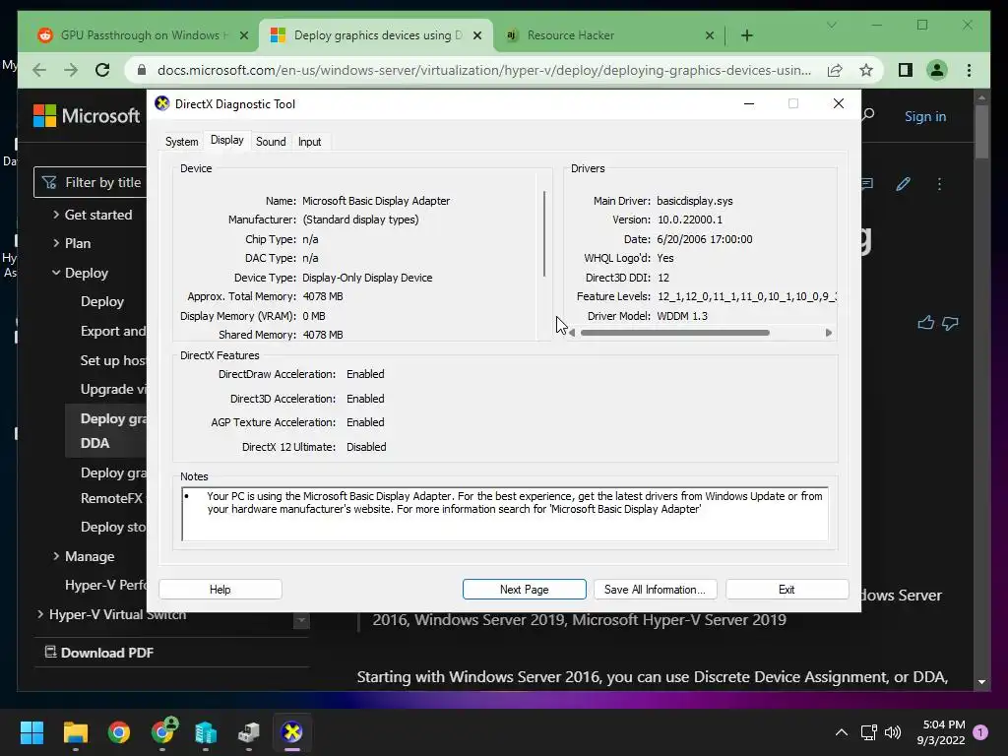
Task: Open the Input tab in DirectX Diagnostic Tool
Action: 309,142
